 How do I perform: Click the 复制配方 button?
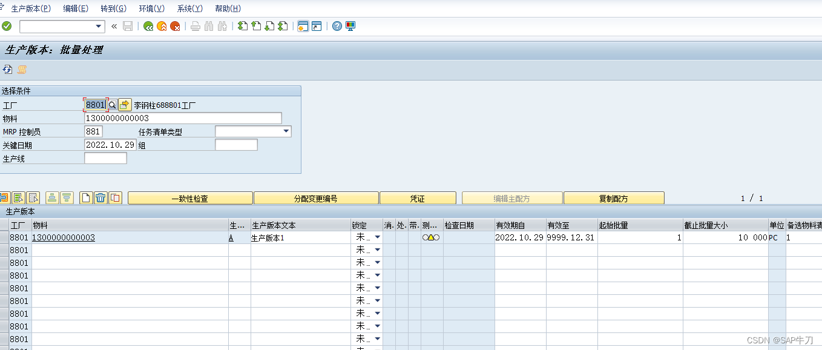click(x=614, y=198)
